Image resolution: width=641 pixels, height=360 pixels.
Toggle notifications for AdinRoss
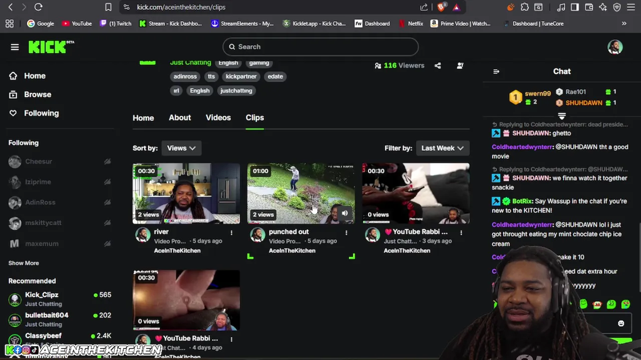pos(107,202)
